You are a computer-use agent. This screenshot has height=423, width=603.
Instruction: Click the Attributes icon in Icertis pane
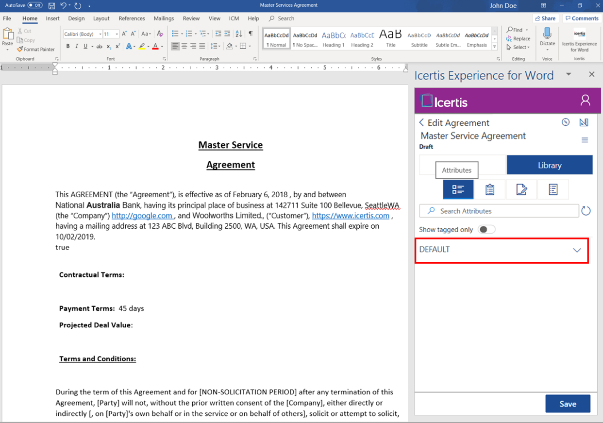[458, 189]
